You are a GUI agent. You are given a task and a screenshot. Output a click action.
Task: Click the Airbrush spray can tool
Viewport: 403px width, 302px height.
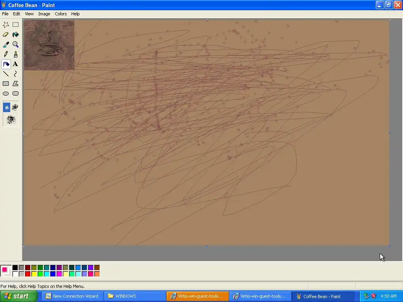click(6, 64)
